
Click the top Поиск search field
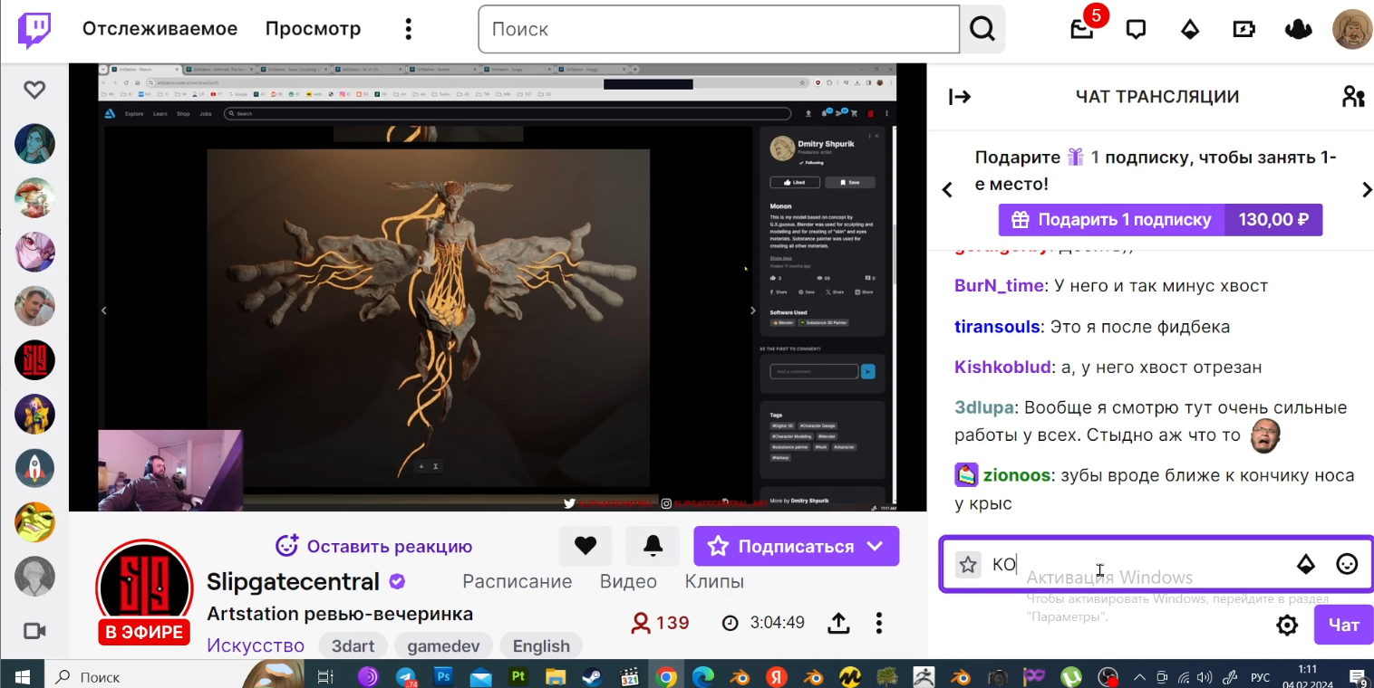click(719, 29)
